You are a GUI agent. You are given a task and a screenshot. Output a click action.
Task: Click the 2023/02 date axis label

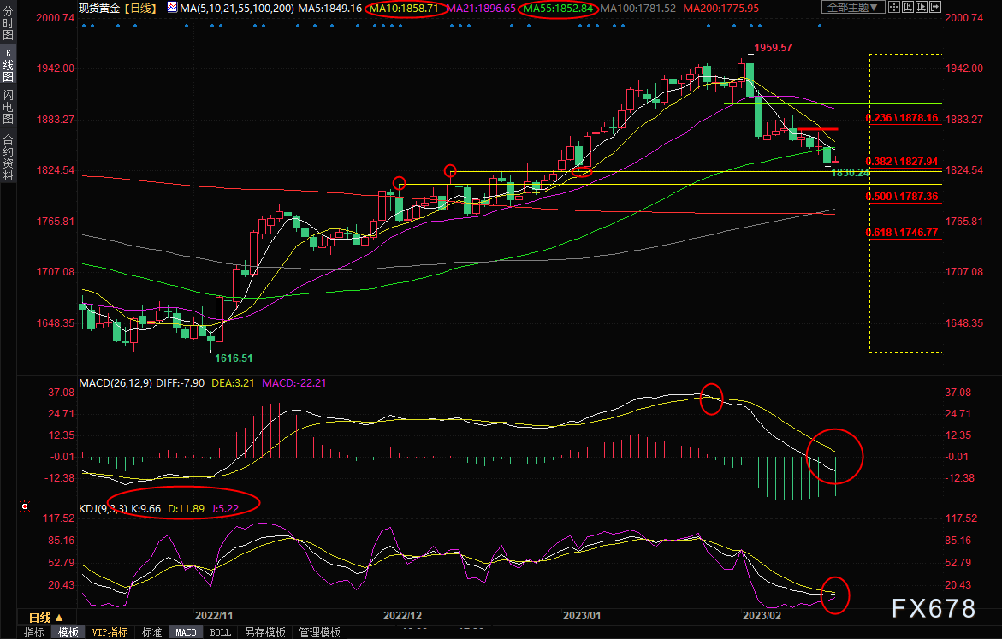(762, 615)
